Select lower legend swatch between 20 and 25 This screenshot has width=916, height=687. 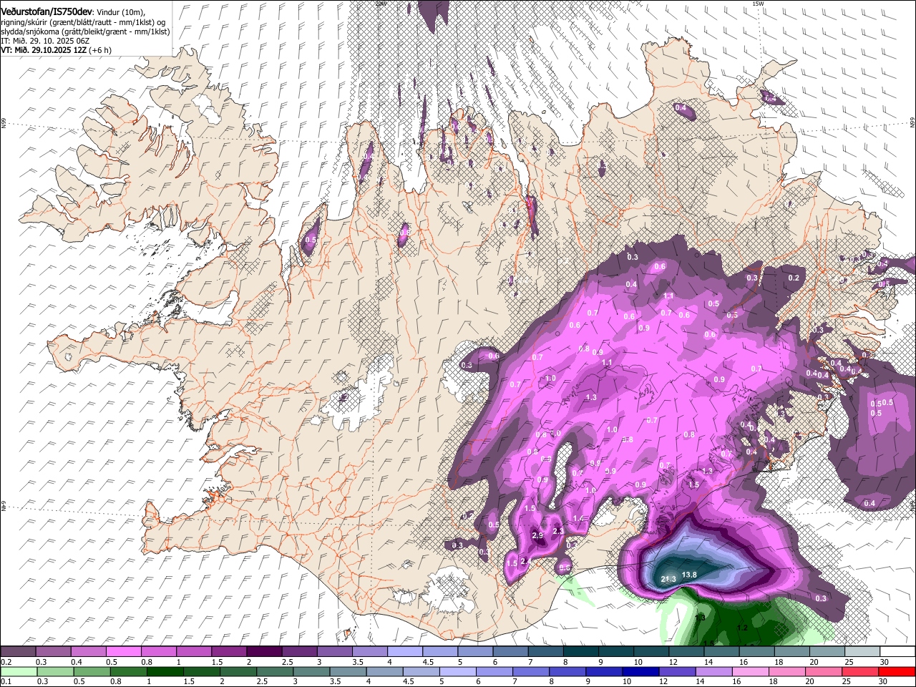click(x=824, y=671)
